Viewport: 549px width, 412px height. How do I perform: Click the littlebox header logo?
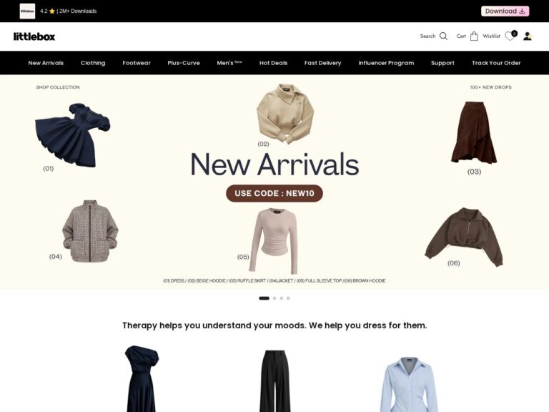coord(34,36)
